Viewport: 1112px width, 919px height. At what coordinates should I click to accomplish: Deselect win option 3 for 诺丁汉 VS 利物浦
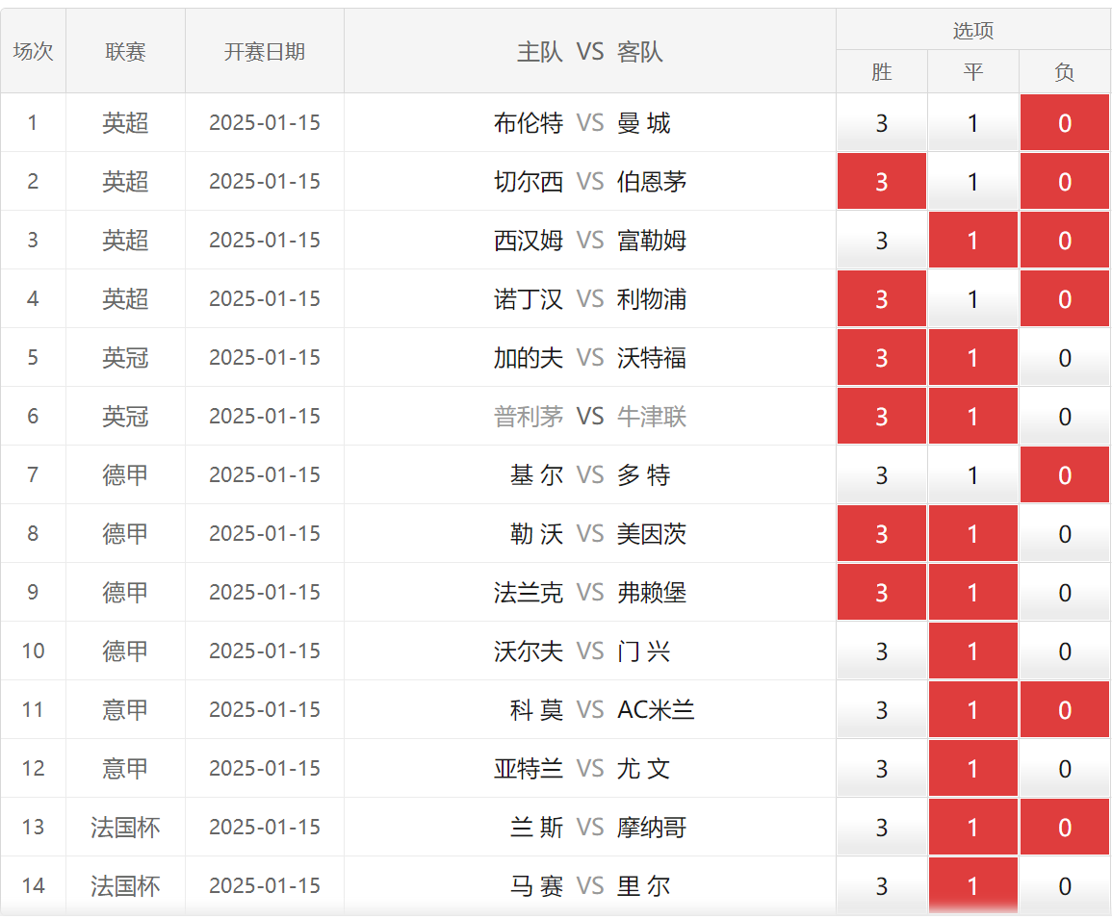(882, 298)
